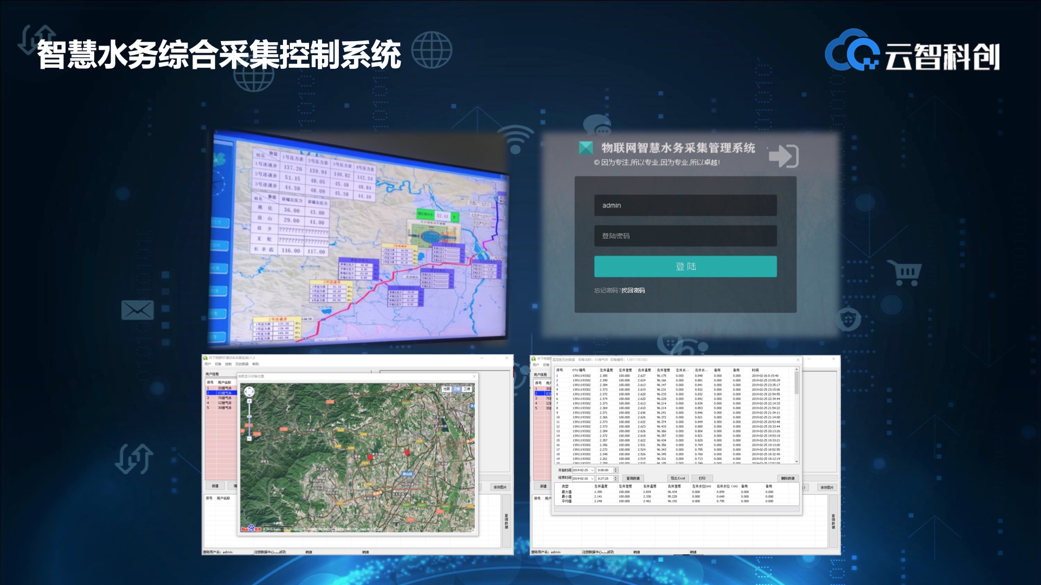Open 历史数据 menu in map window
This screenshot has width=1041, height=585.
pyautogui.click(x=242, y=364)
